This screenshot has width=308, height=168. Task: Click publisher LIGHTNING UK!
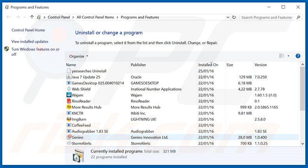pyautogui.click(x=143, y=119)
